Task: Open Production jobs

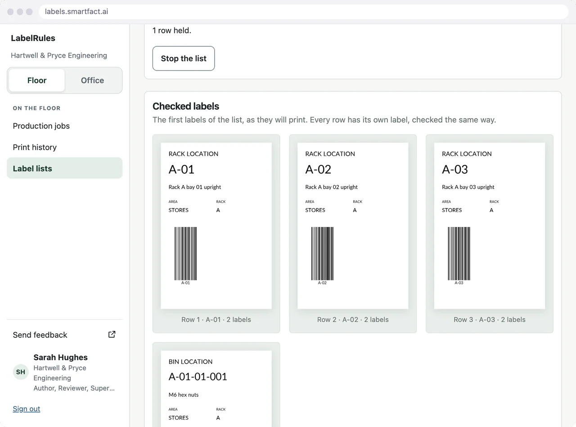Action: click(64, 126)
